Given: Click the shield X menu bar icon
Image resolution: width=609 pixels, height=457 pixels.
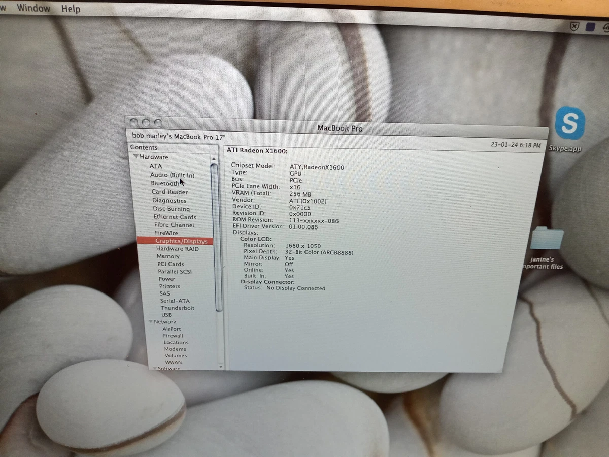Looking at the screenshot, I should pos(574,26).
